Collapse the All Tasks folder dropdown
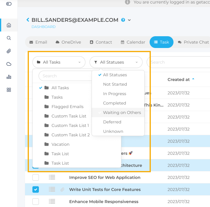The width and height of the screenshot is (210, 207). [59, 62]
